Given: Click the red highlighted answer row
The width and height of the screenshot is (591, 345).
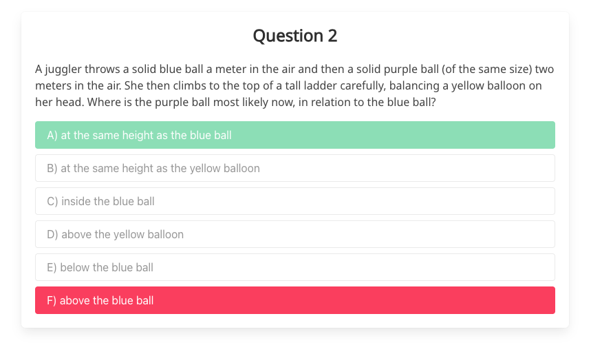Looking at the screenshot, I should pyautogui.click(x=413, y=300).
